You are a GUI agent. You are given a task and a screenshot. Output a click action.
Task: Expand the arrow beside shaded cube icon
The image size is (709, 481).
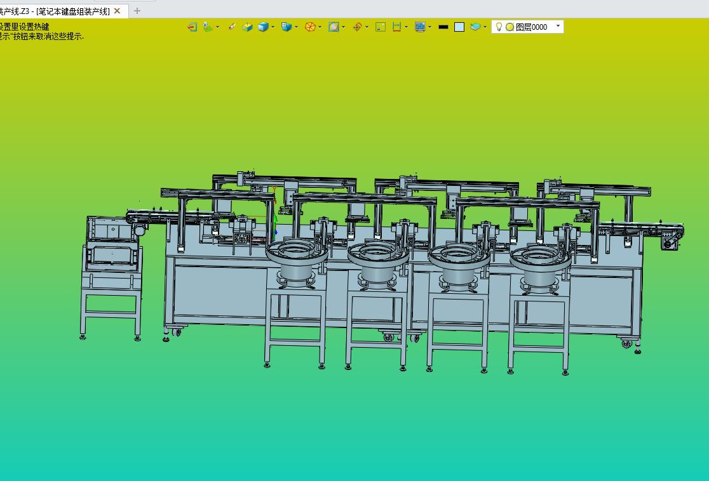(x=273, y=27)
